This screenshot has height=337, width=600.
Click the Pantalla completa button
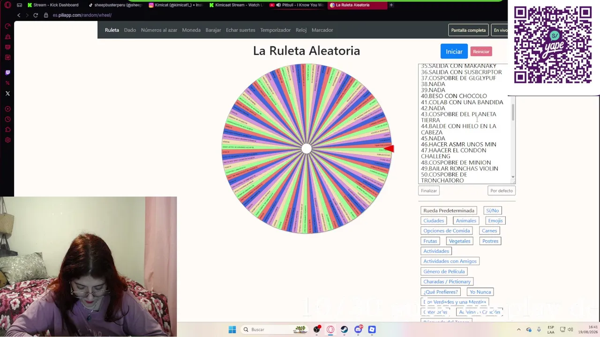pos(468,30)
